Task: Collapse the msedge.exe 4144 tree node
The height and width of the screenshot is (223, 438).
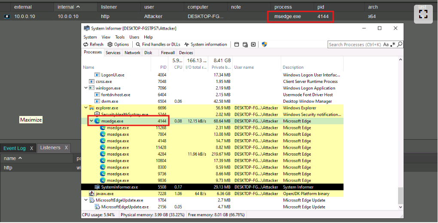Action: [x=91, y=121]
